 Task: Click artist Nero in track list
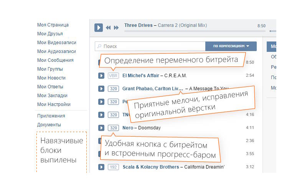(128, 128)
